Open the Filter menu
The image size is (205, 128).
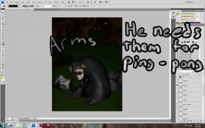[x=34, y=2]
